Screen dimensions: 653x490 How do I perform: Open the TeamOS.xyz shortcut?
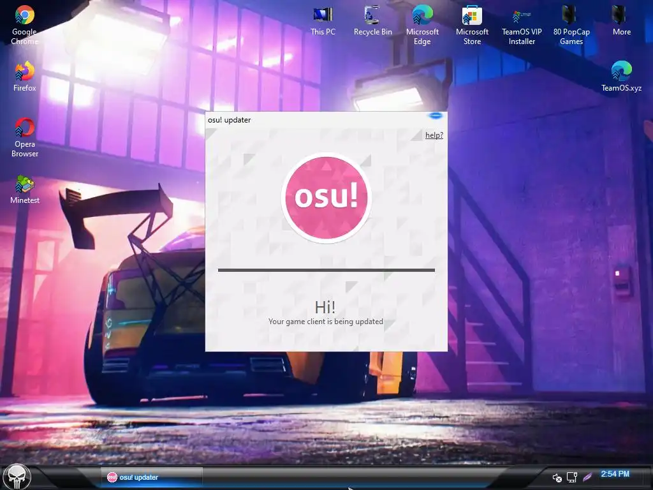coord(621,77)
